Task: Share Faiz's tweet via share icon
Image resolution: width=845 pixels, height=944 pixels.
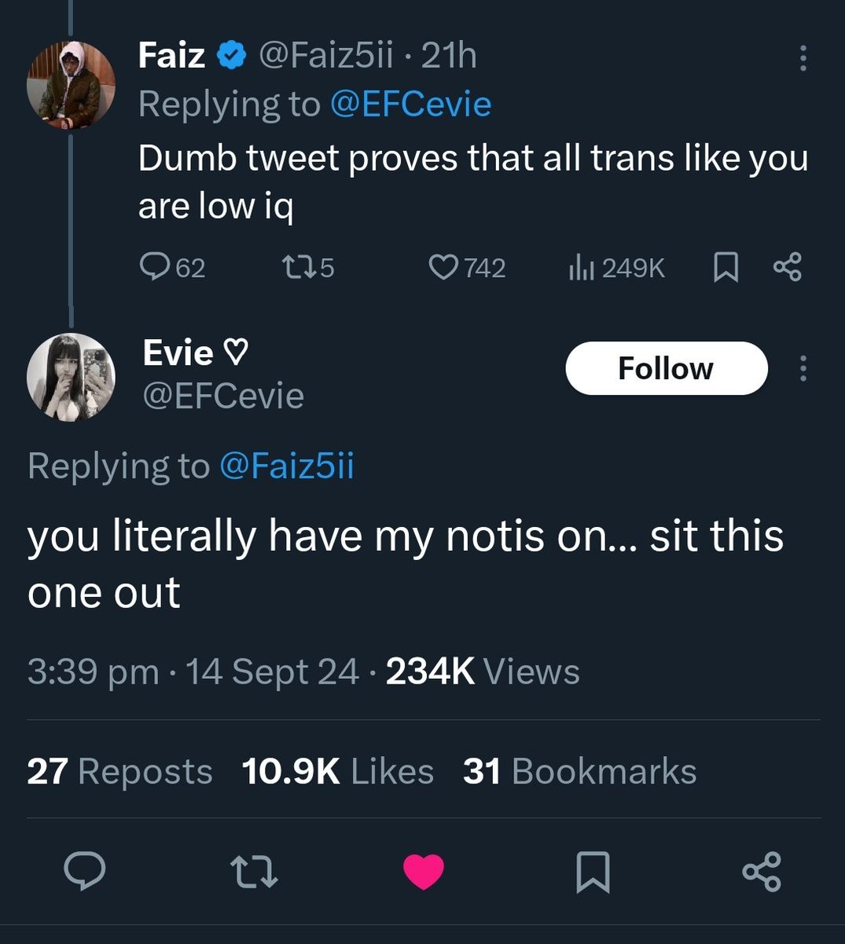Action: [x=787, y=268]
